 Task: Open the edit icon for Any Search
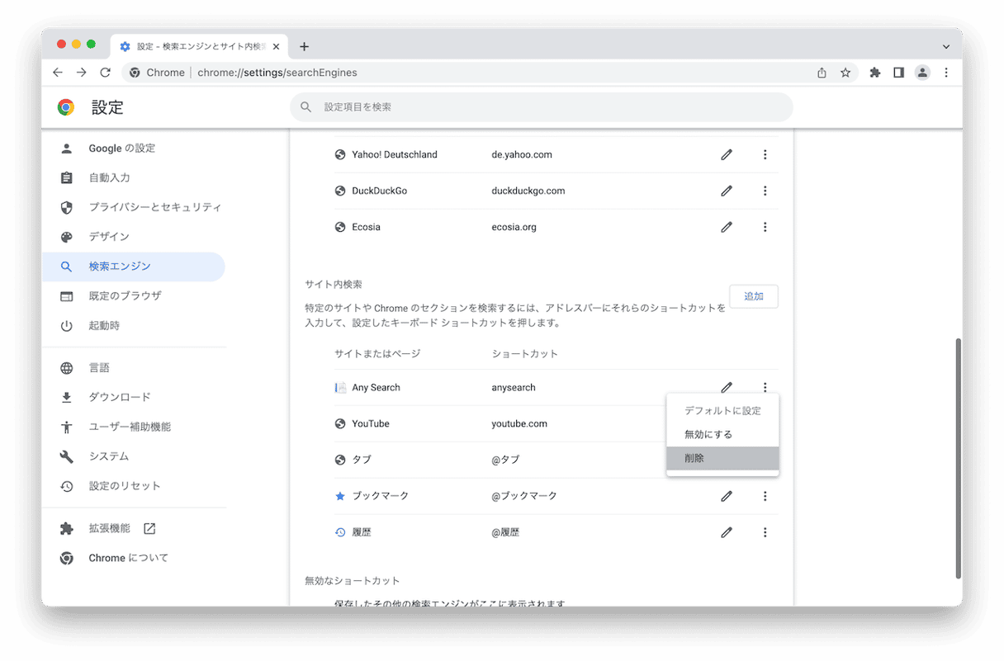click(x=726, y=387)
